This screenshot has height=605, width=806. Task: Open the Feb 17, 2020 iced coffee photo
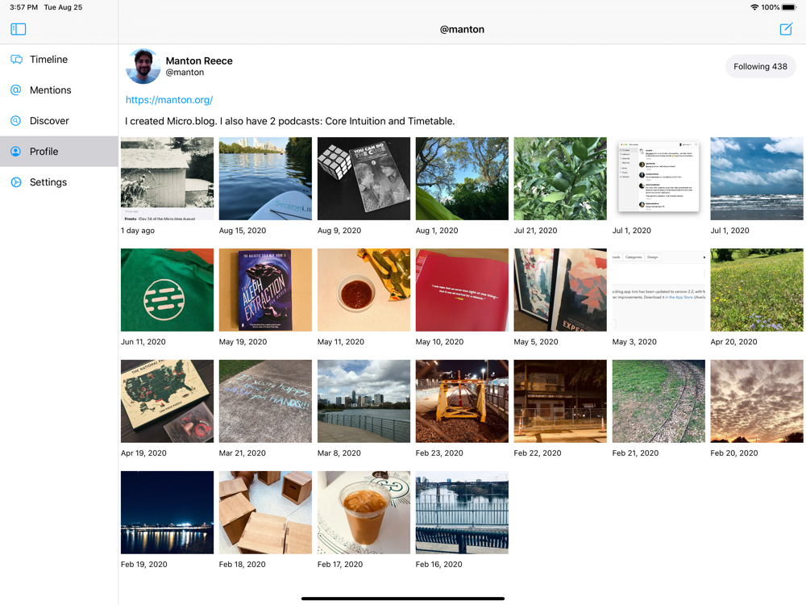[364, 512]
